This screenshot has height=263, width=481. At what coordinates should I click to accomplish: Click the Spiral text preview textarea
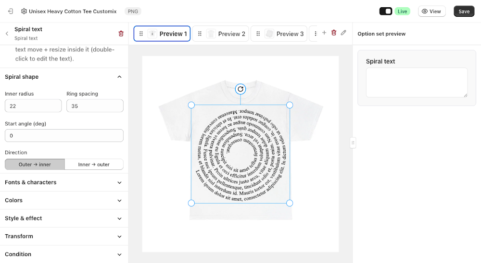point(417,83)
